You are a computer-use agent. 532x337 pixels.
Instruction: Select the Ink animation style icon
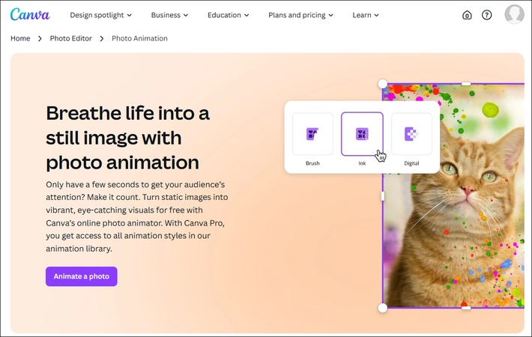point(362,134)
